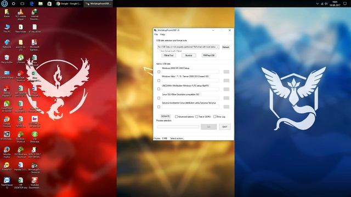This screenshot has height=197, width=351.
Task: Select the uTorrent desktop icon
Action: pyautogui.click(x=21, y=59)
